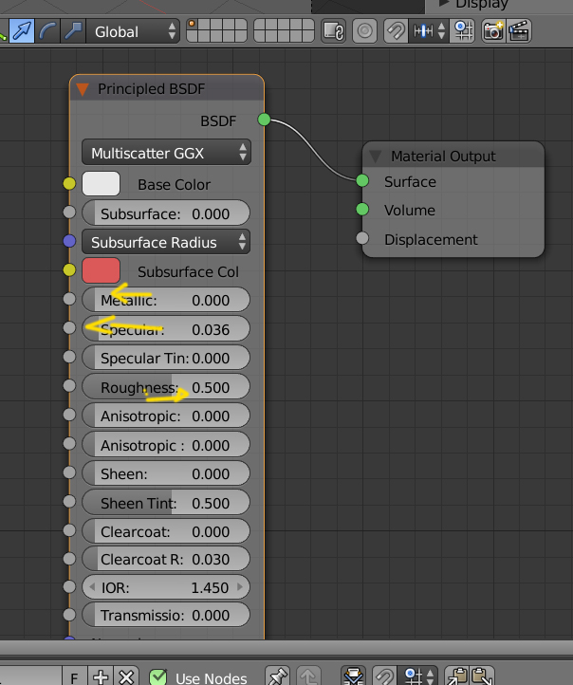Screen dimensions: 573x685
Task: Click the Specular Tint value field
Action: coord(166,358)
